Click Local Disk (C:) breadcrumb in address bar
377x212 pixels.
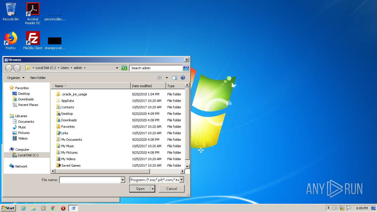46,68
